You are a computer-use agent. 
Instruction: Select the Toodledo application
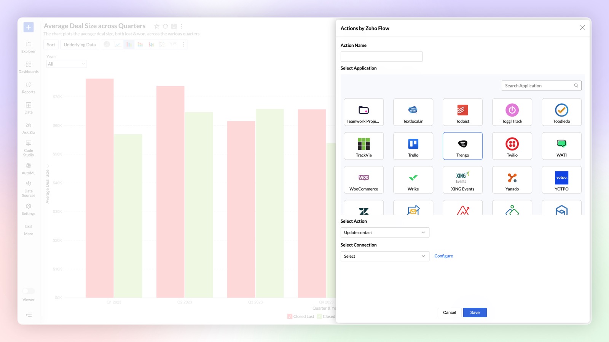[561, 112]
